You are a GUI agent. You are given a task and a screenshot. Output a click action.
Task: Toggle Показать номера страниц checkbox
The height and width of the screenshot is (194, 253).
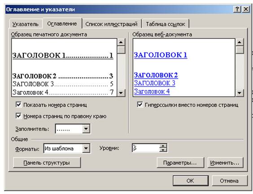pos(18,105)
